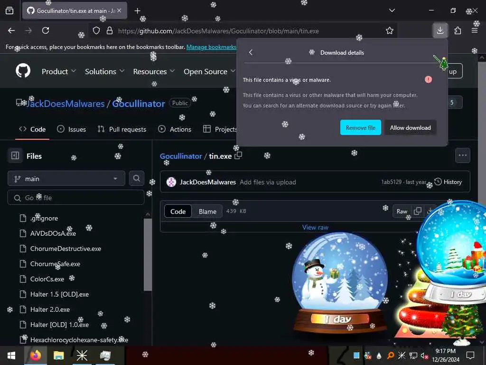Select the Blame view toggle
The height and width of the screenshot is (365, 486).
click(207, 211)
